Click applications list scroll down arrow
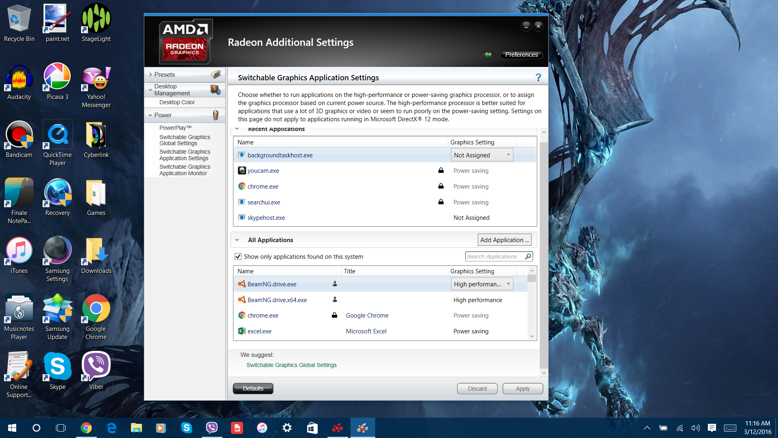Screen dimensions: 778x438 coord(532,336)
